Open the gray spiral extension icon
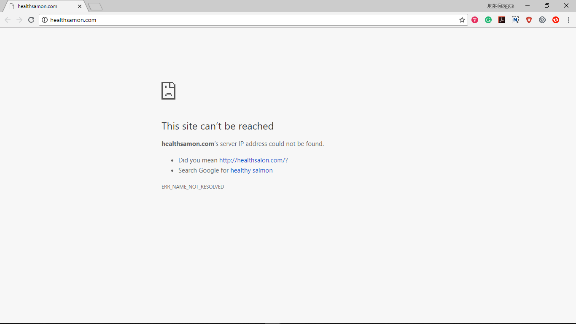 tap(542, 20)
